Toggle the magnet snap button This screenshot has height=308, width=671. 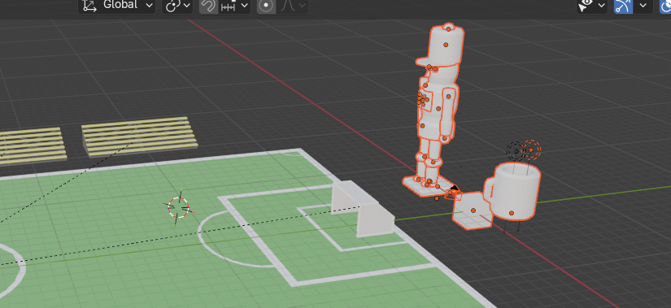tap(208, 6)
